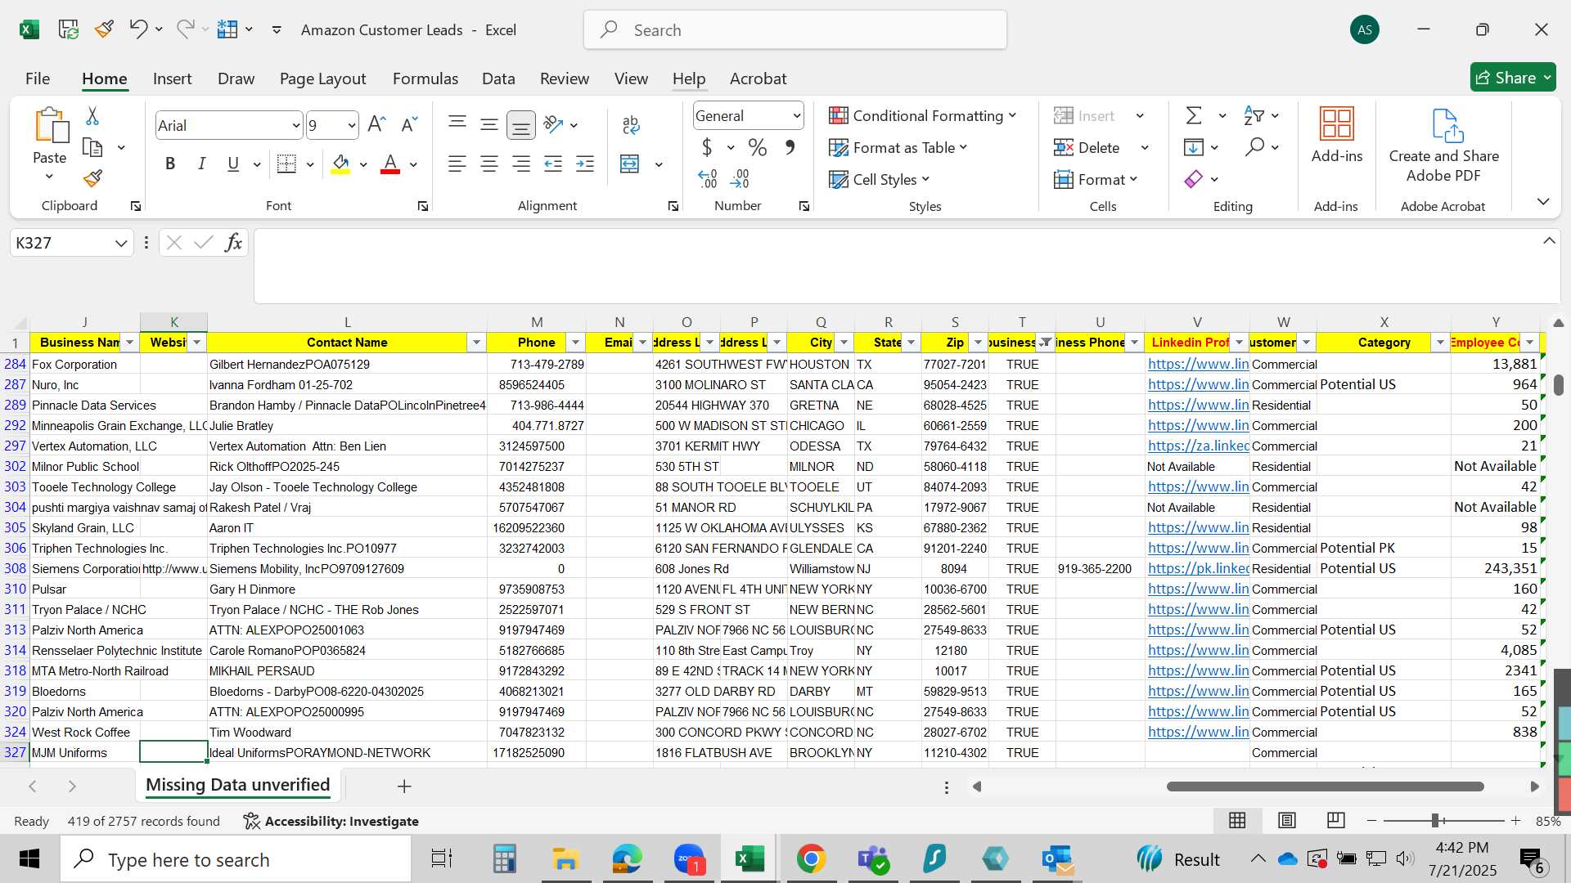Click Create and Share Adobe PDF

click(1444, 146)
